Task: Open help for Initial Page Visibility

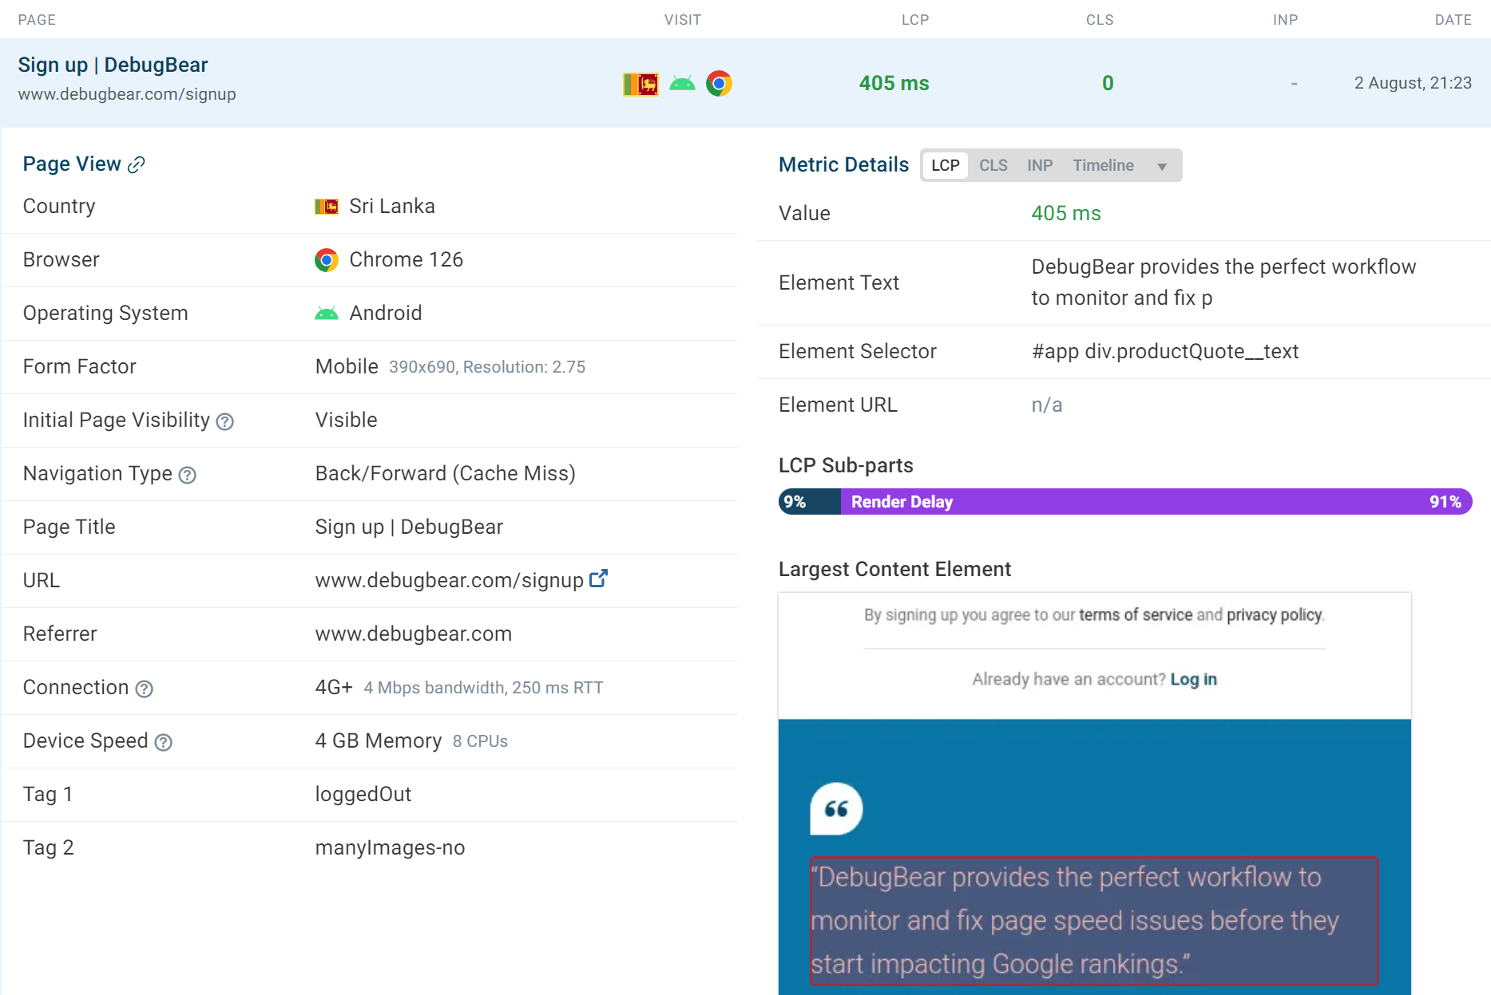Action: tap(225, 421)
